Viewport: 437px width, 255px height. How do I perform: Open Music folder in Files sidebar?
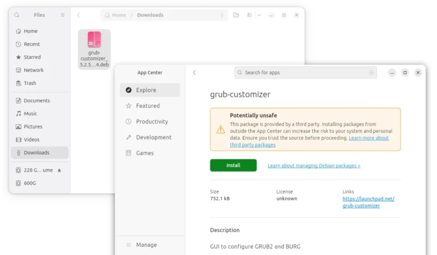[40, 113]
